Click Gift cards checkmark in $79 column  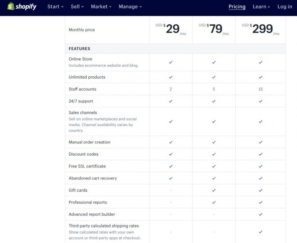[x=214, y=190]
